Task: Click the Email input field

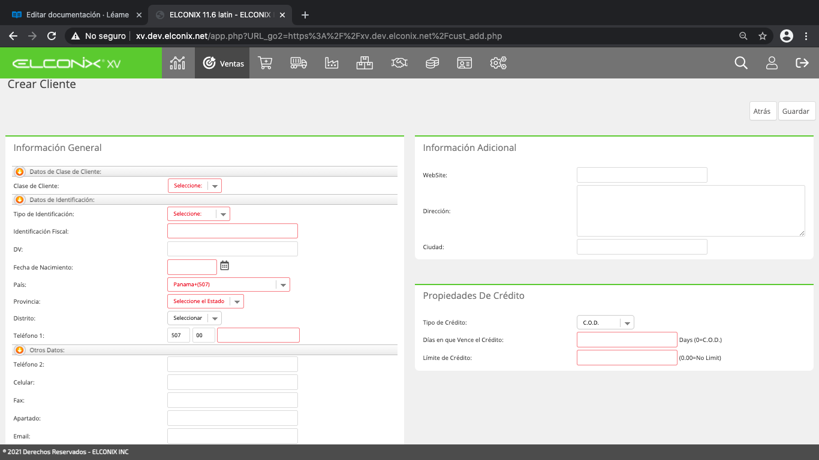Action: (233, 436)
